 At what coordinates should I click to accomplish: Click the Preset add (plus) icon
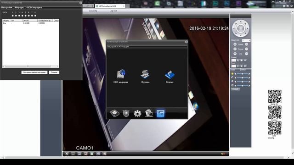pyautogui.click(x=242, y=60)
